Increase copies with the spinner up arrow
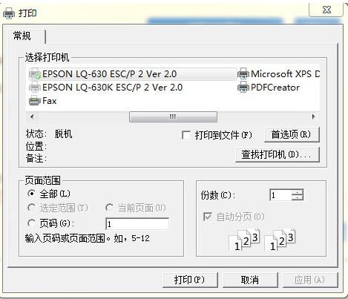The height and width of the screenshot is (299, 348). point(298,192)
